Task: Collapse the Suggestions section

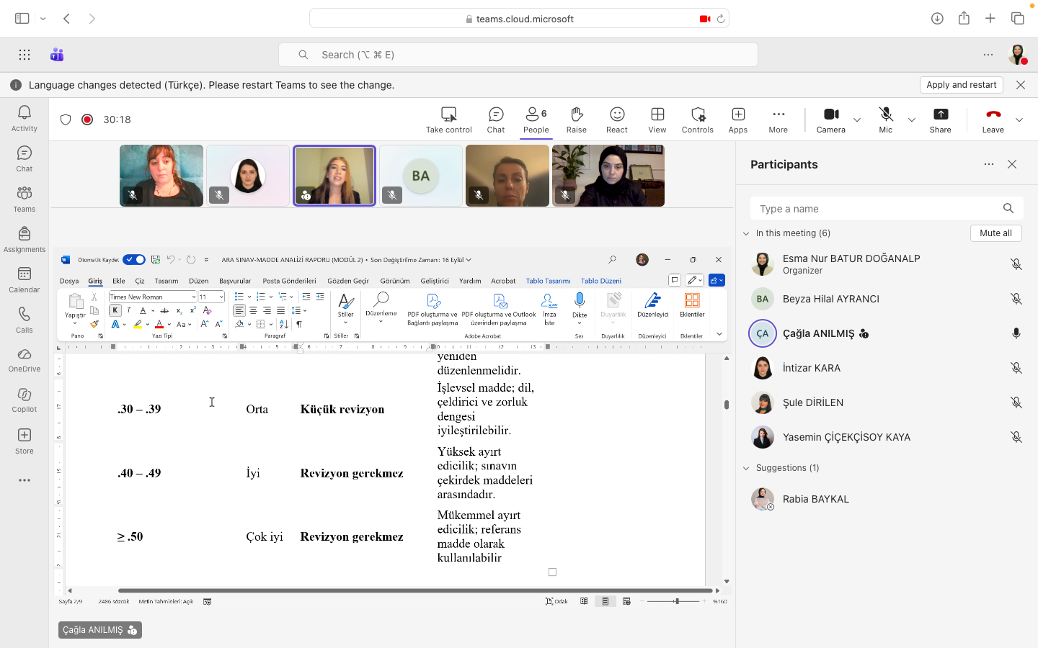Action: click(746, 468)
